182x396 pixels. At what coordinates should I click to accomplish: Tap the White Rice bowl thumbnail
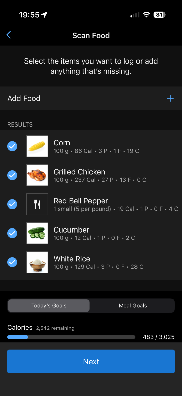coord(37,262)
